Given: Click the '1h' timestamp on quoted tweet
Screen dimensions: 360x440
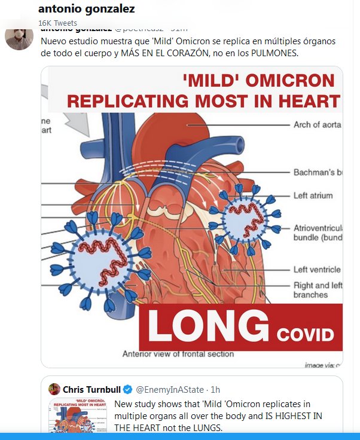Looking at the screenshot, I should coord(216,389).
